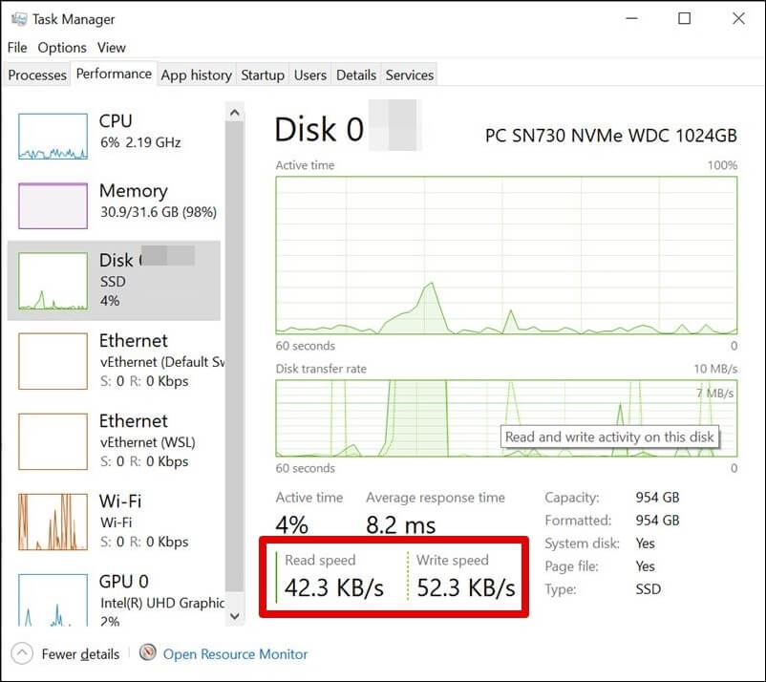This screenshot has width=766, height=682.
Task: Switch to the App history tab
Action: [196, 75]
